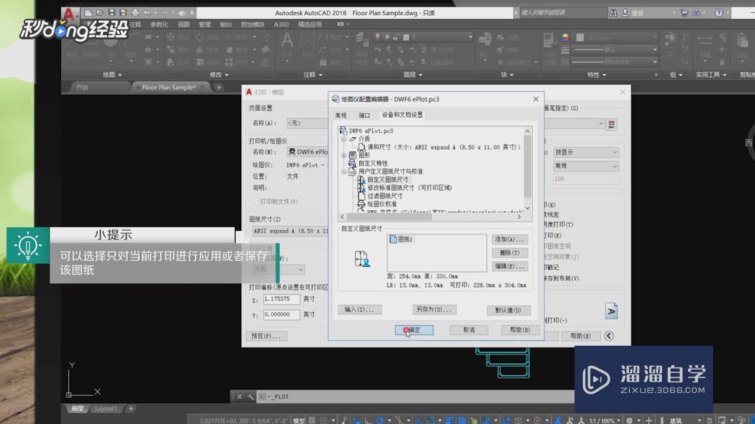This screenshot has width=755, height=424.
Task: Add a new layout with plus button
Action: [131, 408]
